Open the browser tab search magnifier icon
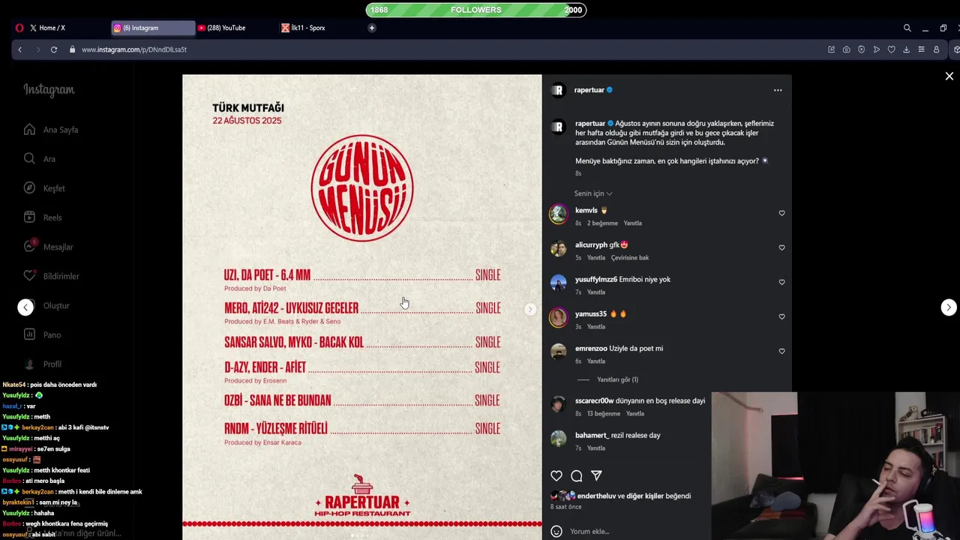Viewport: 960px width, 540px height. pos(907,28)
